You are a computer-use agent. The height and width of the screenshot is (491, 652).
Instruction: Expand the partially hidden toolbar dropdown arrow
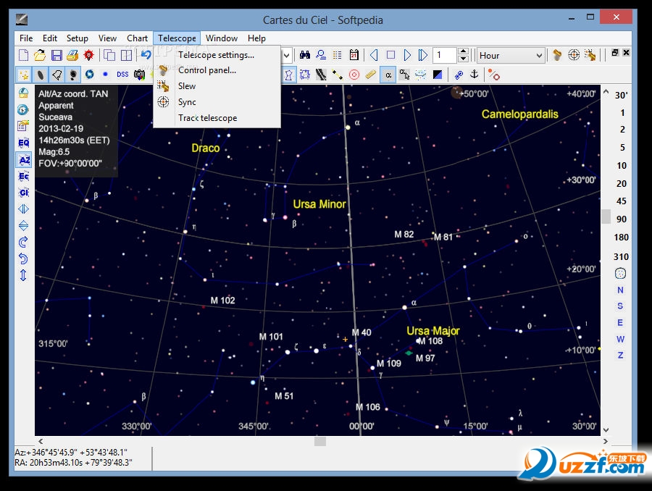(x=287, y=56)
